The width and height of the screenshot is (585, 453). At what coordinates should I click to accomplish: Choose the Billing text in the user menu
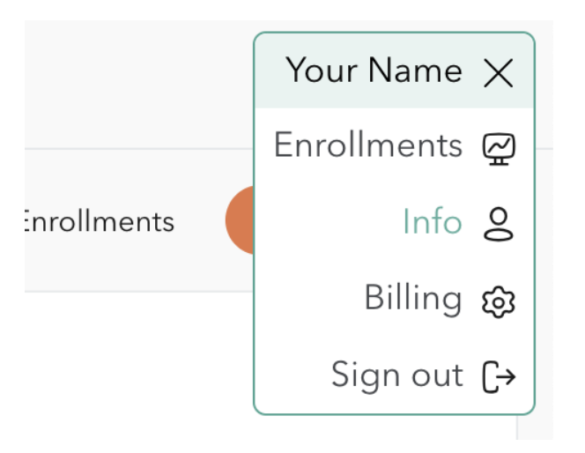point(412,299)
